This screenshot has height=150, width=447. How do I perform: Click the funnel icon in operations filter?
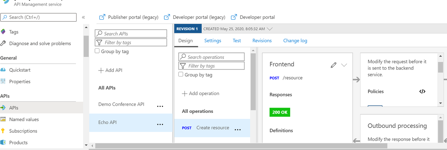coord(183,66)
